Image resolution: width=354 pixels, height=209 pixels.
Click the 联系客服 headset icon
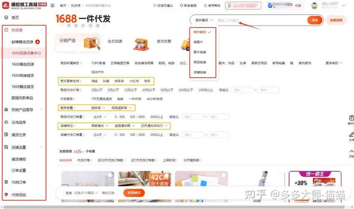pyautogui.click(x=181, y=5)
